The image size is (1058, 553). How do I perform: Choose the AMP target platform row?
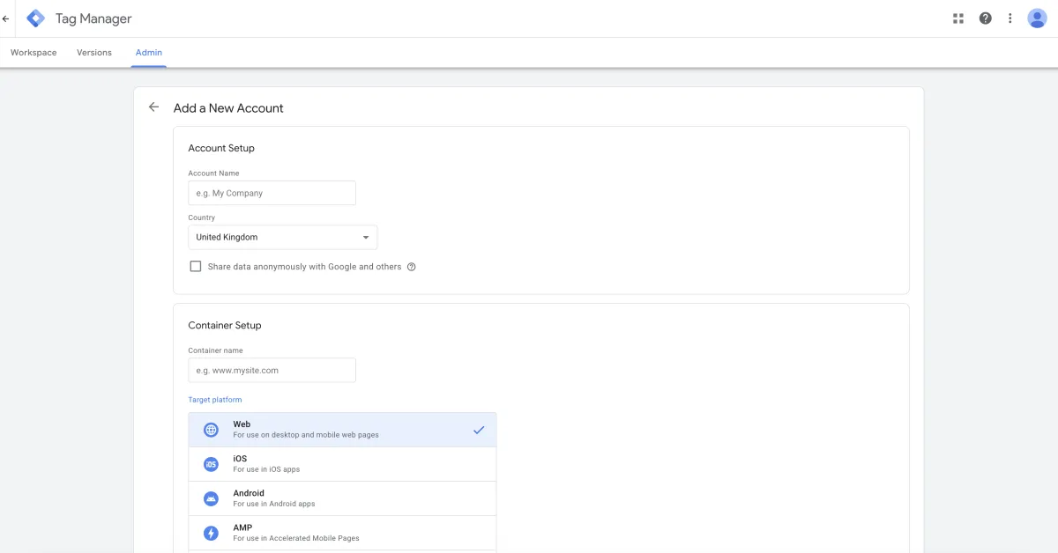[342, 533]
